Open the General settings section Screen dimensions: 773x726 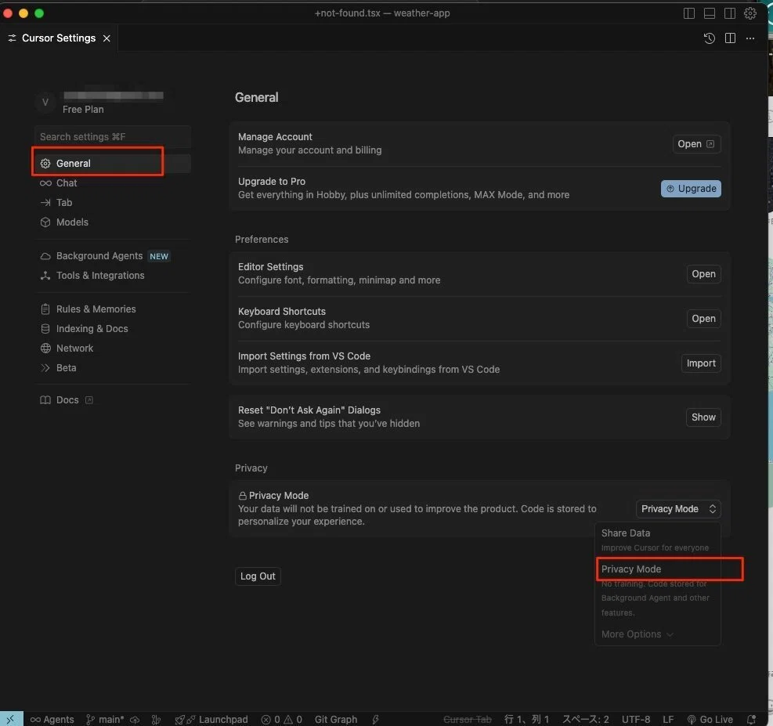pos(113,163)
